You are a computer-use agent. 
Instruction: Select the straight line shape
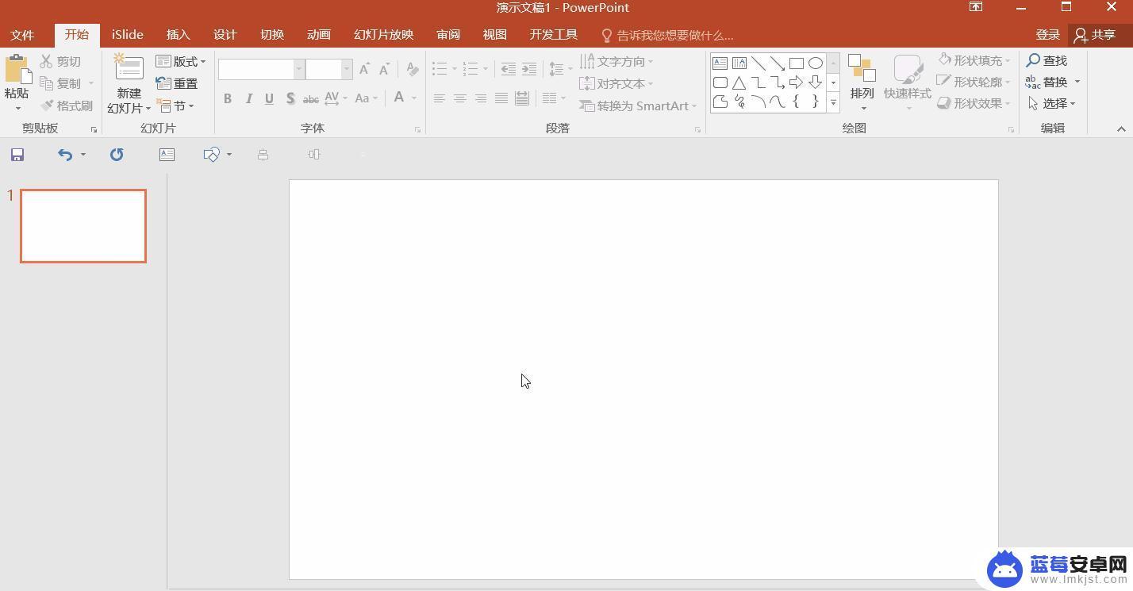(759, 63)
